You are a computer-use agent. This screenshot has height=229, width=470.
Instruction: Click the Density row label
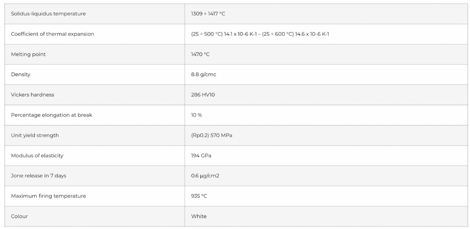[20, 74]
